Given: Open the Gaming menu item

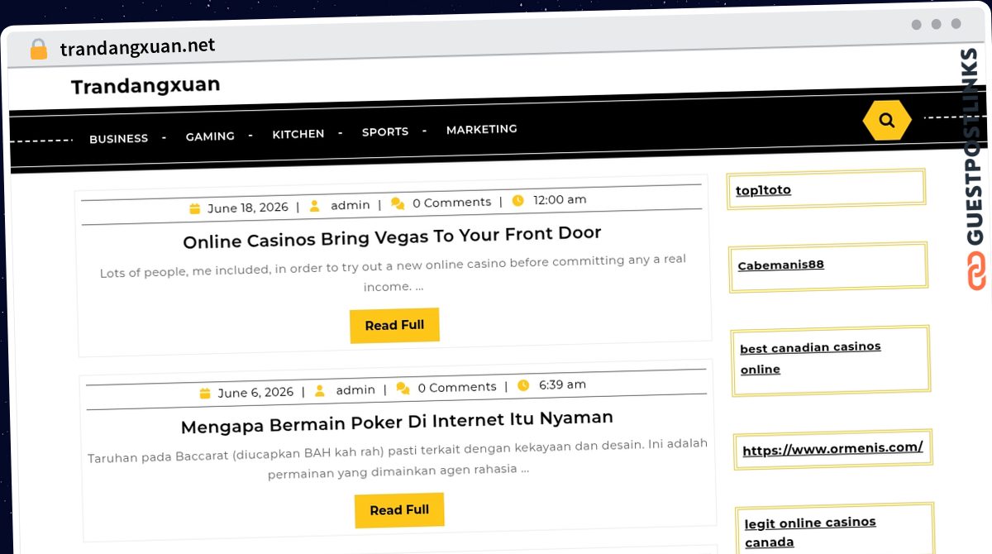Looking at the screenshot, I should pyautogui.click(x=210, y=136).
